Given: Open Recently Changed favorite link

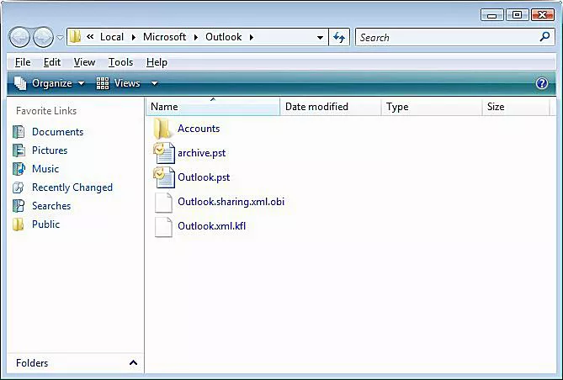Looking at the screenshot, I should pos(72,187).
